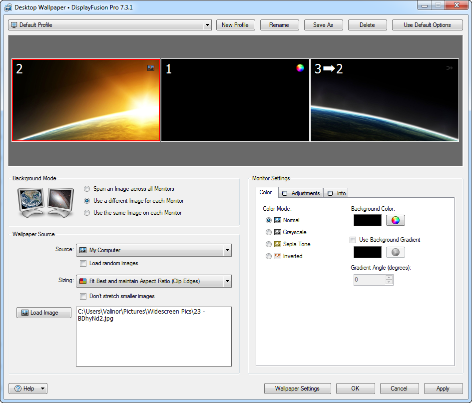This screenshot has width=472, height=403.
Task: Open background color picker wheel button
Action: (395, 220)
